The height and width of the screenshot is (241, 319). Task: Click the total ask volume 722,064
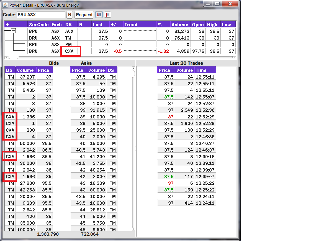(x=89, y=234)
